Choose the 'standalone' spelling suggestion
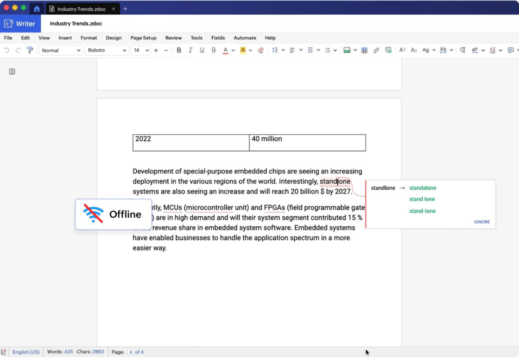The image size is (519, 358). tap(423, 188)
